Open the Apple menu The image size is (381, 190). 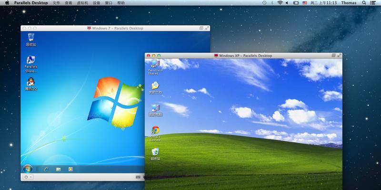point(7,3)
